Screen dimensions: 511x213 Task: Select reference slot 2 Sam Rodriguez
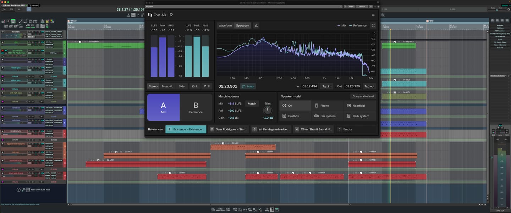click(x=229, y=129)
